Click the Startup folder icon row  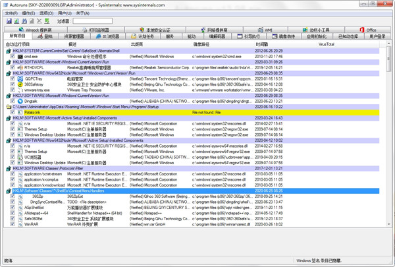click(9, 106)
